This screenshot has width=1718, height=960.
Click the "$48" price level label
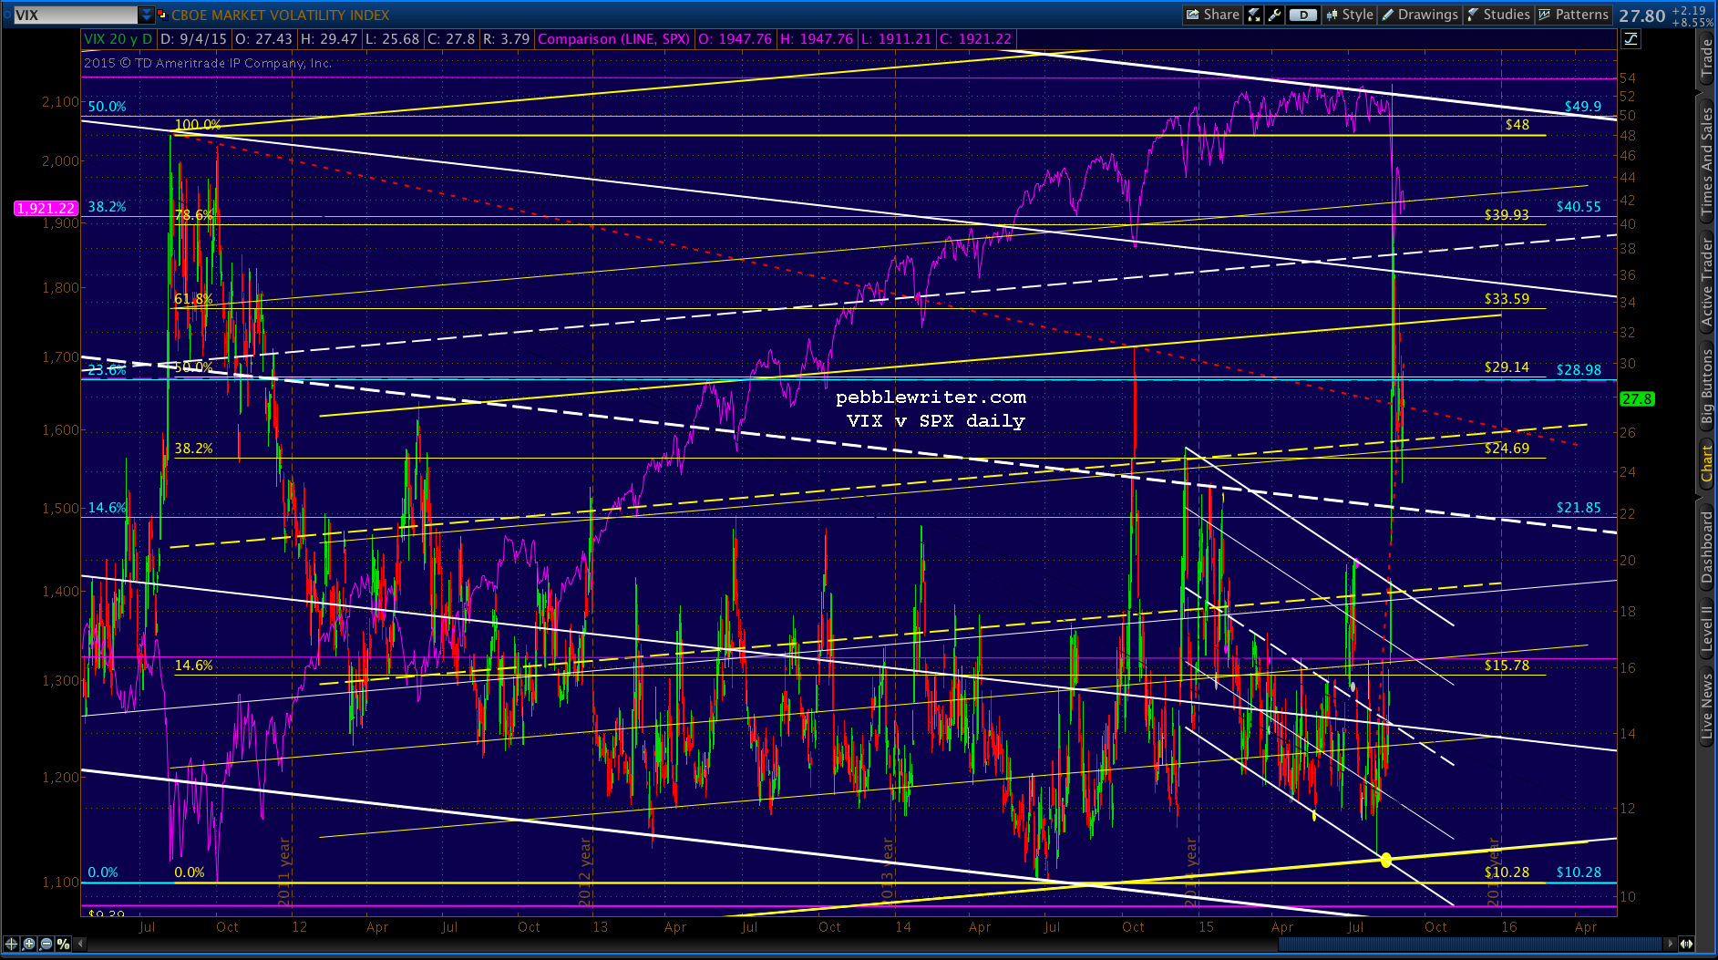1517,125
